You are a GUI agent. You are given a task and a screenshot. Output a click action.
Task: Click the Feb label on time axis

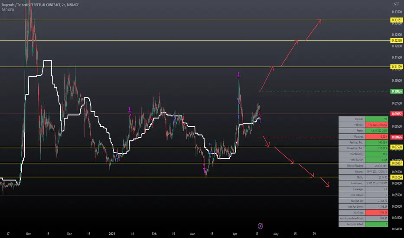154,234
